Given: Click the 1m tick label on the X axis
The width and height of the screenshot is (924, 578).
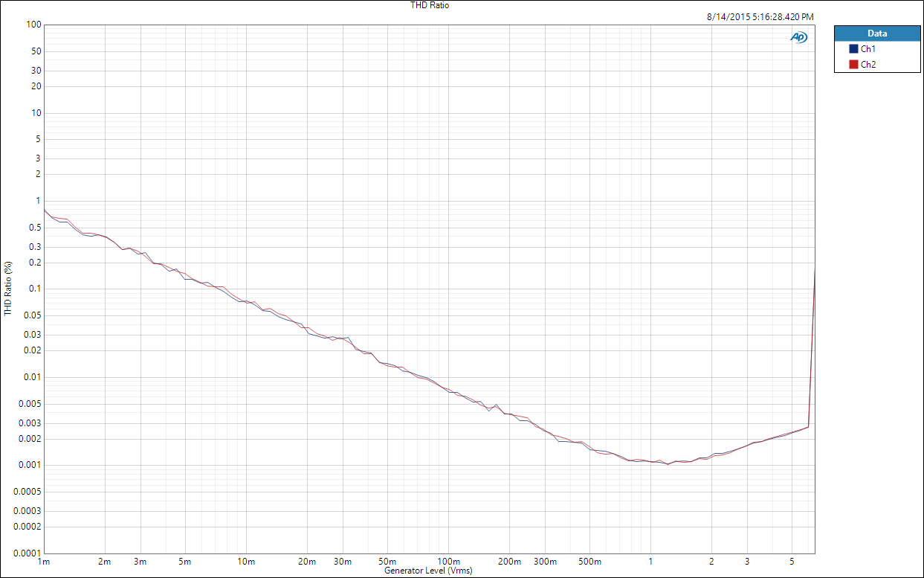Looking at the screenshot, I should [x=44, y=562].
